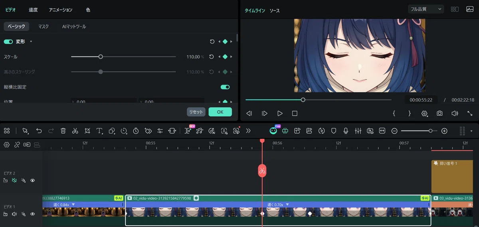The image size is (479, 227).
Task: Play the preview
Action: tap(280, 113)
